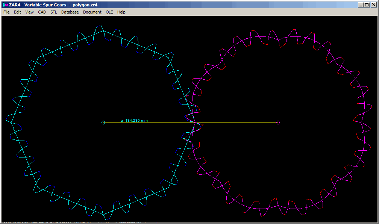Open the Database menu

click(70, 12)
